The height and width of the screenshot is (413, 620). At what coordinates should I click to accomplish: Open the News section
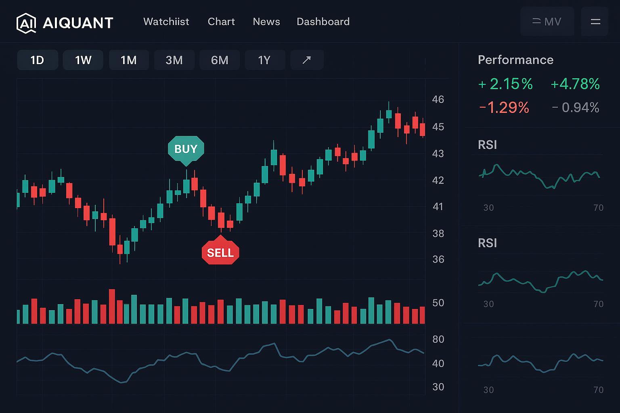pos(266,22)
